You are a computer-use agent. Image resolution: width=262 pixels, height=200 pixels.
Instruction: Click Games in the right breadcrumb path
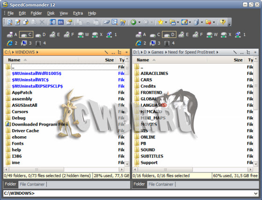157,52
